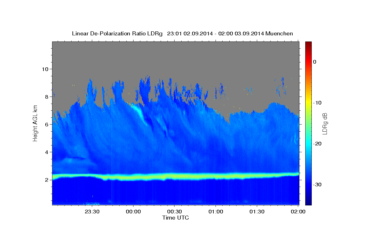370x246 pixels.
Task: Click the 23:30 time tick label
Action: (x=92, y=212)
